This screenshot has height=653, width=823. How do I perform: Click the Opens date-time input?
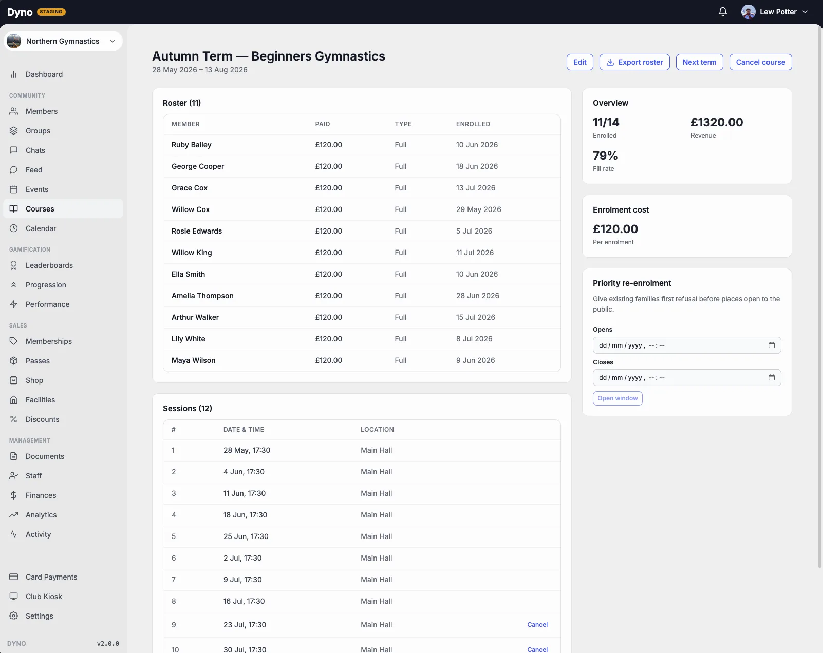coord(687,345)
